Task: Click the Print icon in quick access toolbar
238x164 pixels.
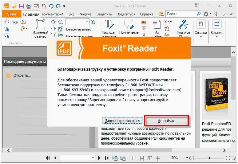Action: (x=29, y=6)
